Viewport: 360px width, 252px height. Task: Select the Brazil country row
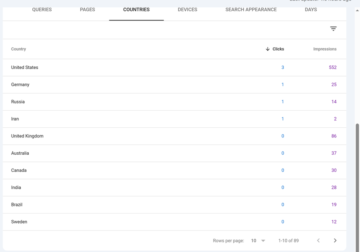[x=174, y=205]
